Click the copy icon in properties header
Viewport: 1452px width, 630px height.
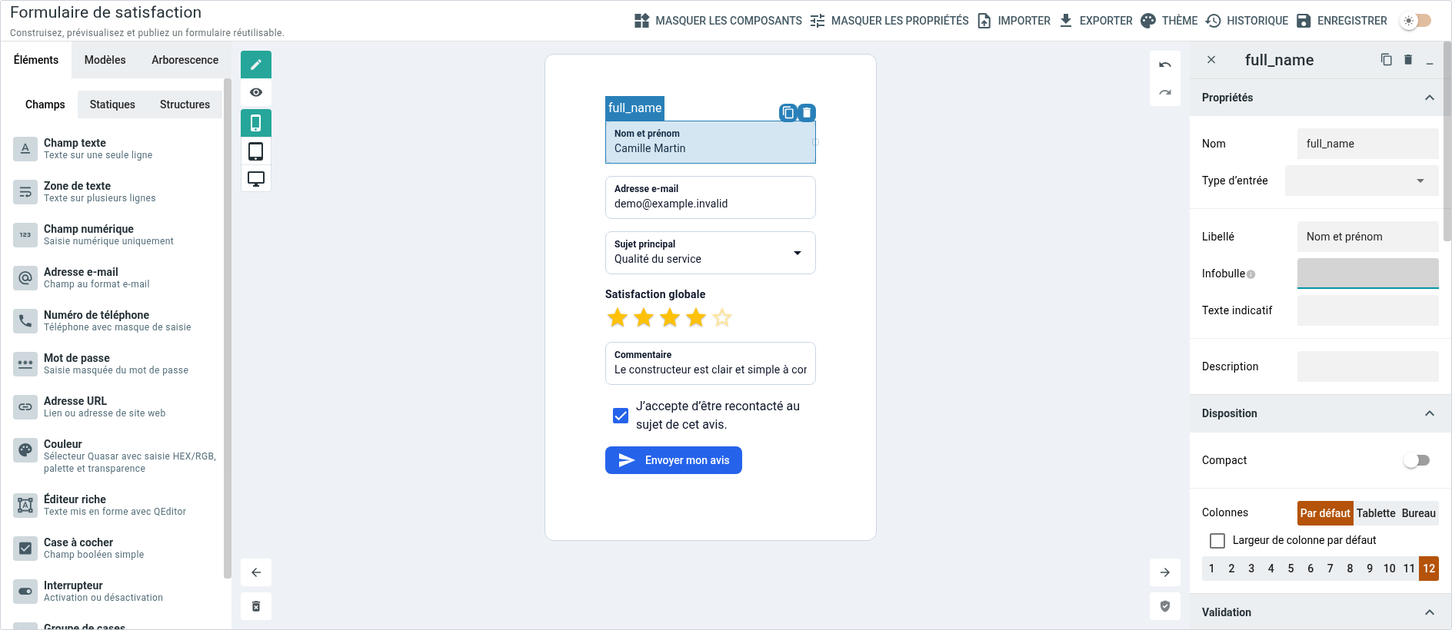(1387, 60)
